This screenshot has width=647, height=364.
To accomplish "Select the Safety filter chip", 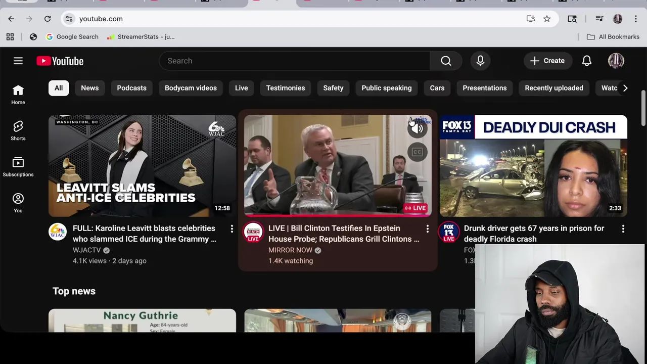I will (x=333, y=88).
